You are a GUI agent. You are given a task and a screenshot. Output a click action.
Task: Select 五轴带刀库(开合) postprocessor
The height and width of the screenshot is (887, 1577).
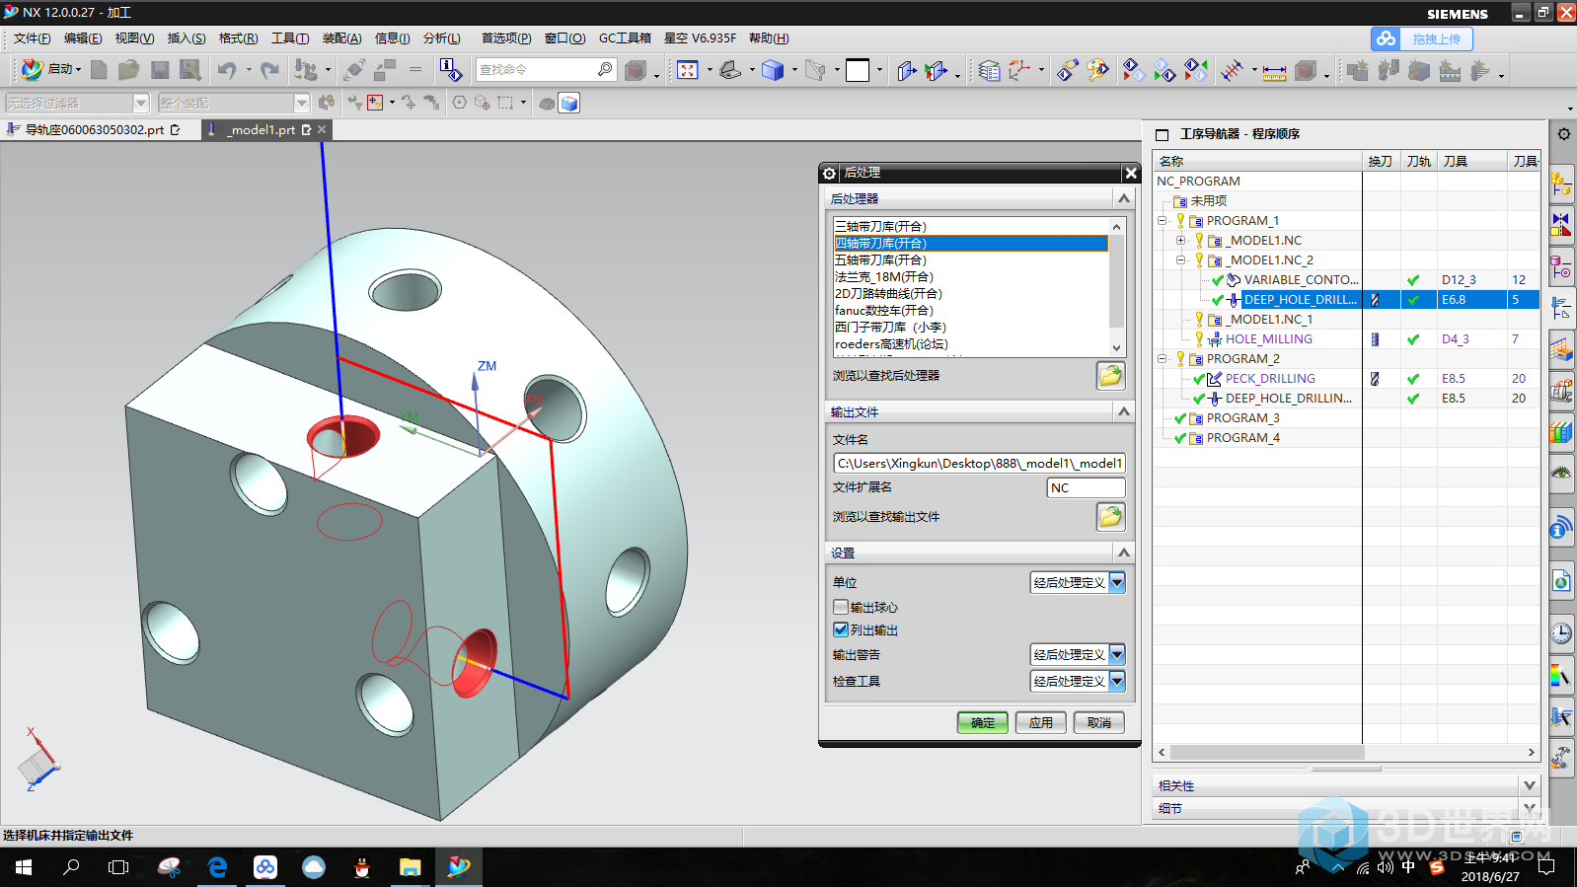[971, 260]
